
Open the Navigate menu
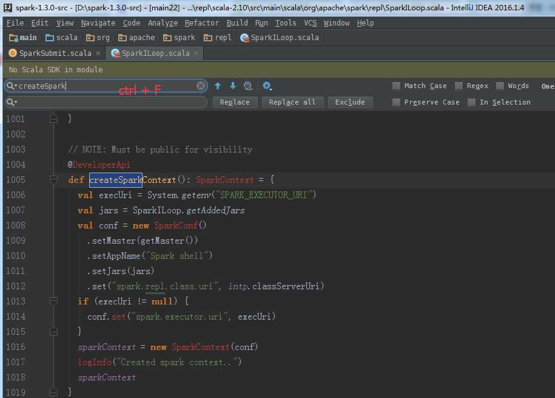[x=98, y=23]
